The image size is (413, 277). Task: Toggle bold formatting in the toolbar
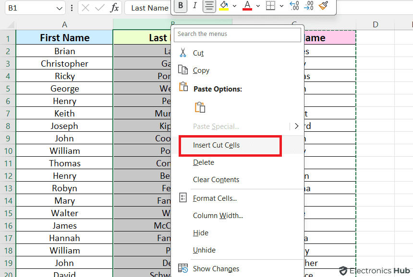tap(180, 6)
